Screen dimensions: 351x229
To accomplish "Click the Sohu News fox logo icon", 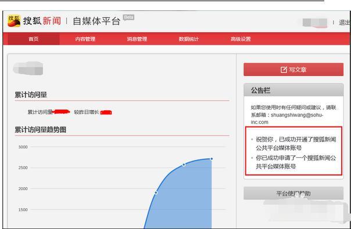I will coord(14,21).
